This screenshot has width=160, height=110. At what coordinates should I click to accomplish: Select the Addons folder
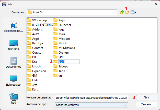pyautogui.click(x=35, y=29)
